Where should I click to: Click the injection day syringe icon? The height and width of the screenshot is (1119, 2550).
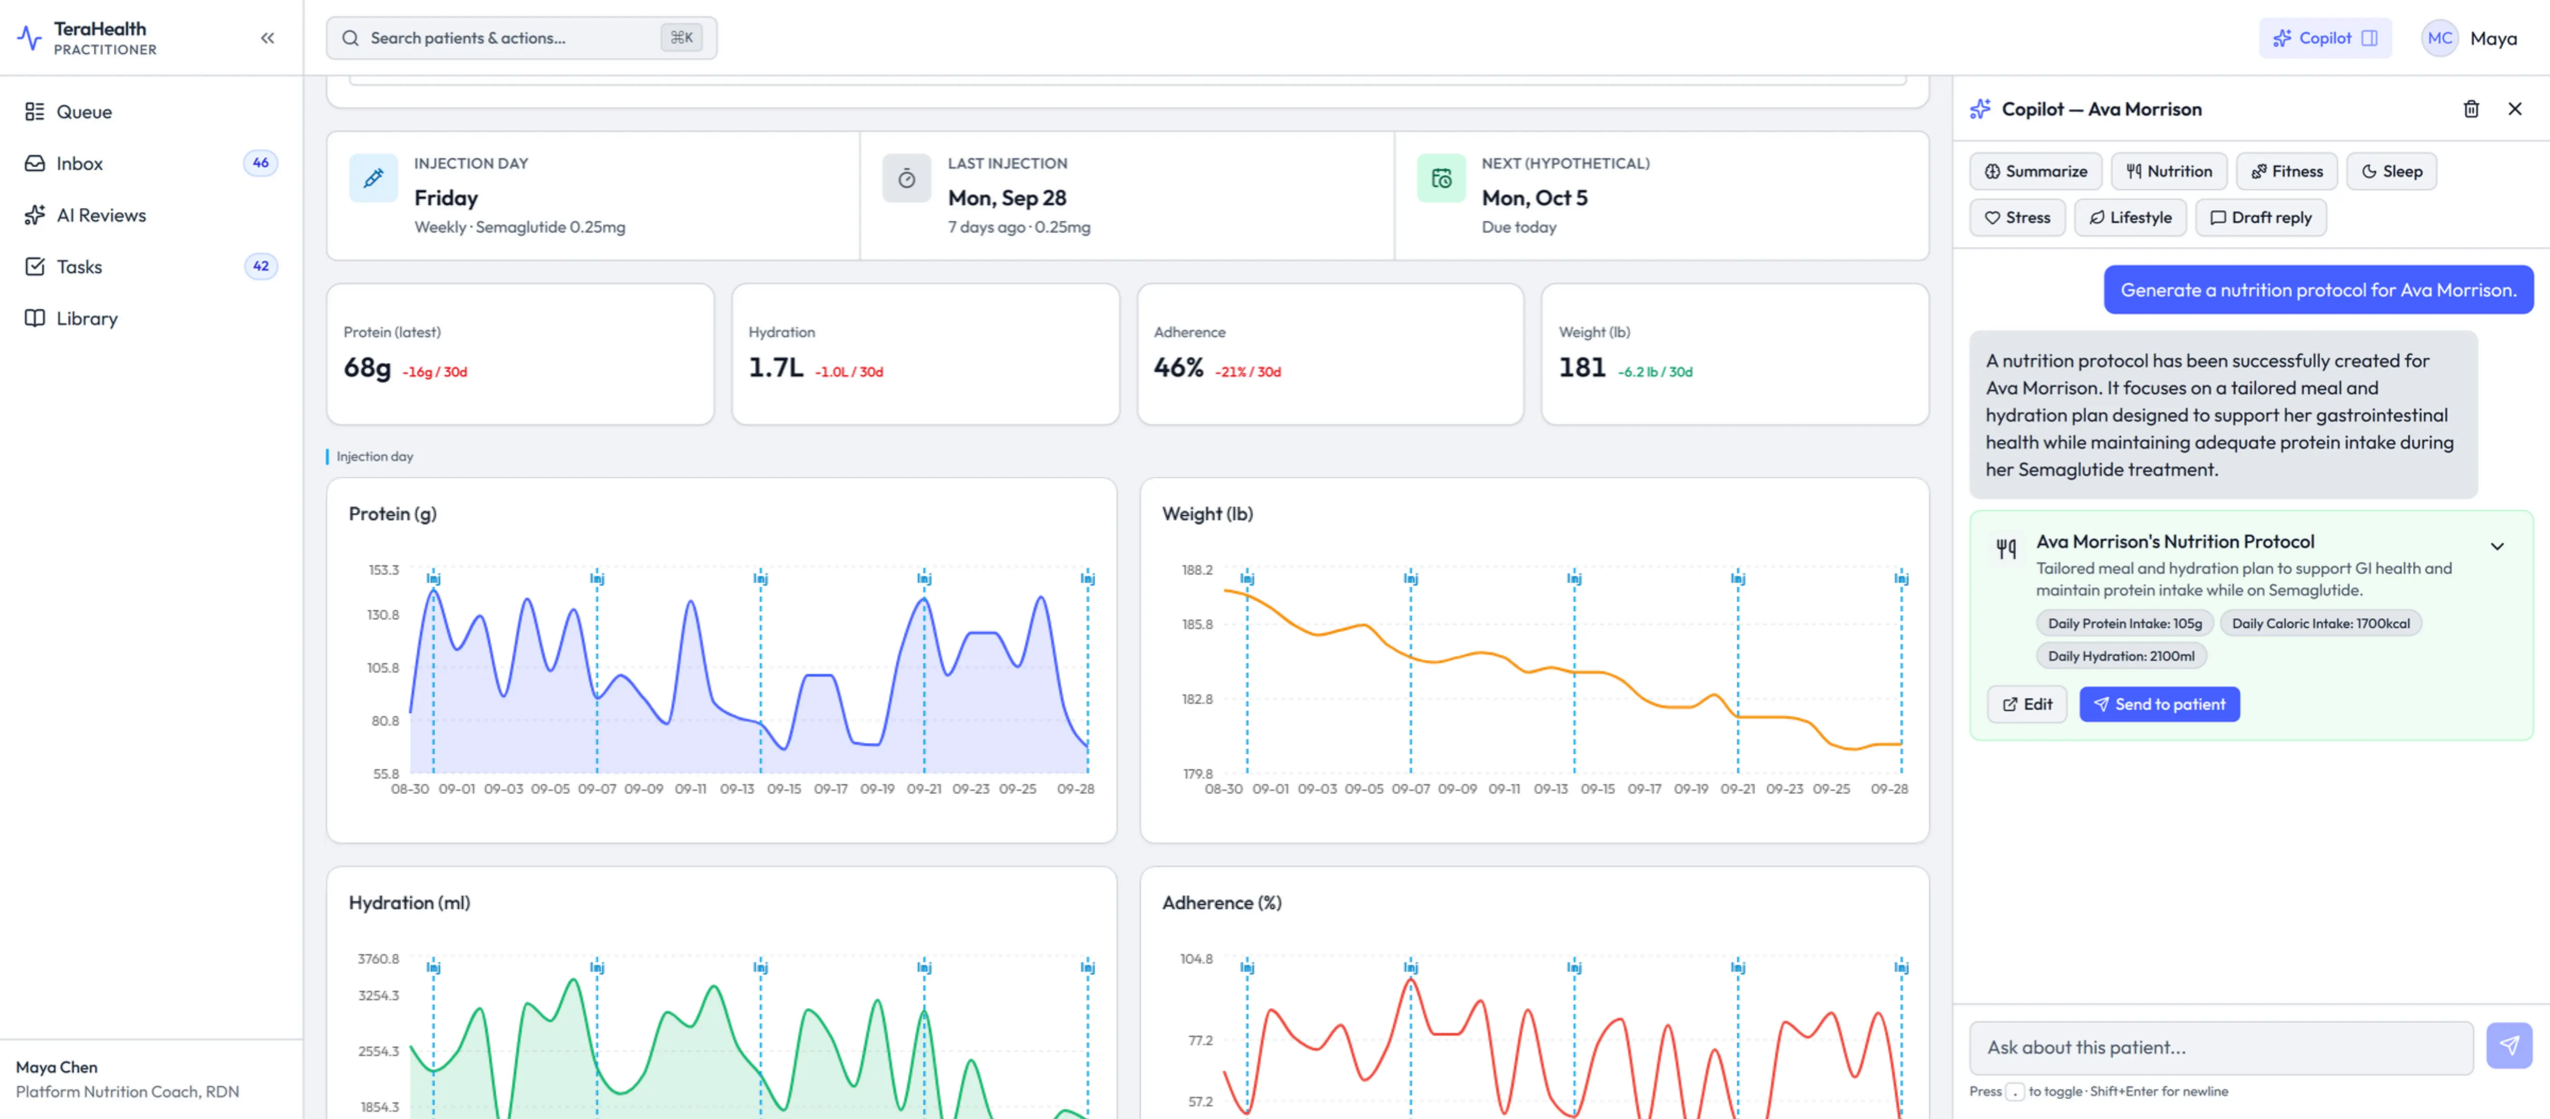click(373, 178)
